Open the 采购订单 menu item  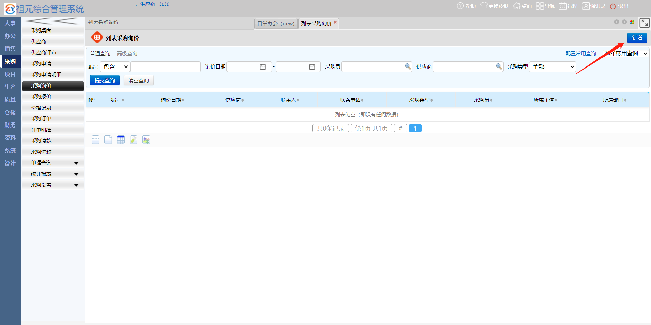(x=53, y=119)
